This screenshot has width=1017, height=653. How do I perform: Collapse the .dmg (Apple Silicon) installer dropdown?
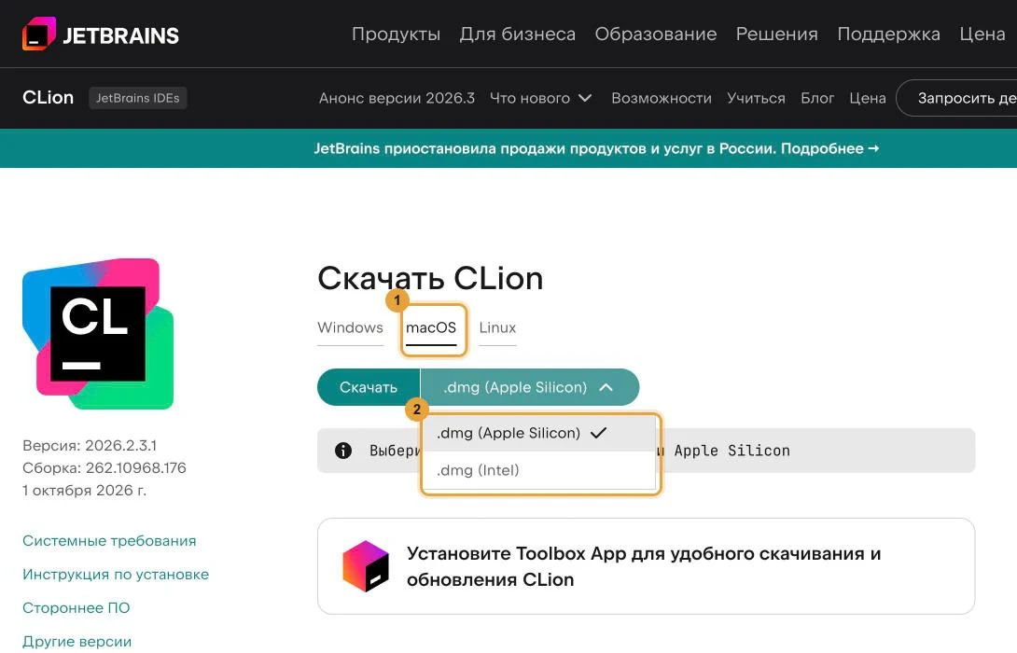tap(530, 387)
